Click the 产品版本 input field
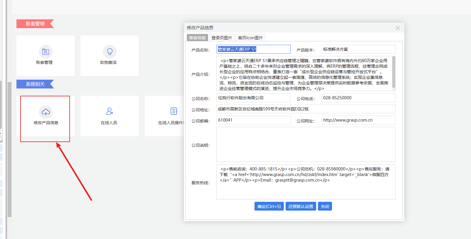 [x=358, y=49]
